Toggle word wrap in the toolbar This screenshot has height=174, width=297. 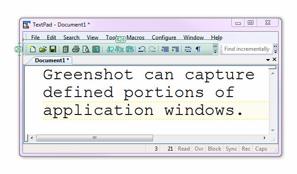tap(188, 49)
